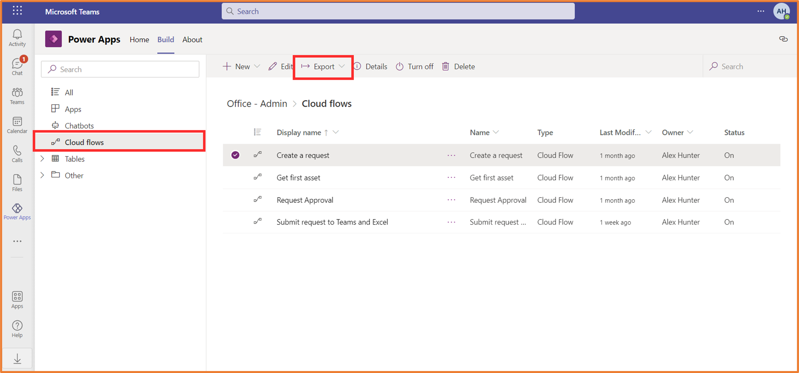Turn off the selected cloud flow

(x=415, y=66)
